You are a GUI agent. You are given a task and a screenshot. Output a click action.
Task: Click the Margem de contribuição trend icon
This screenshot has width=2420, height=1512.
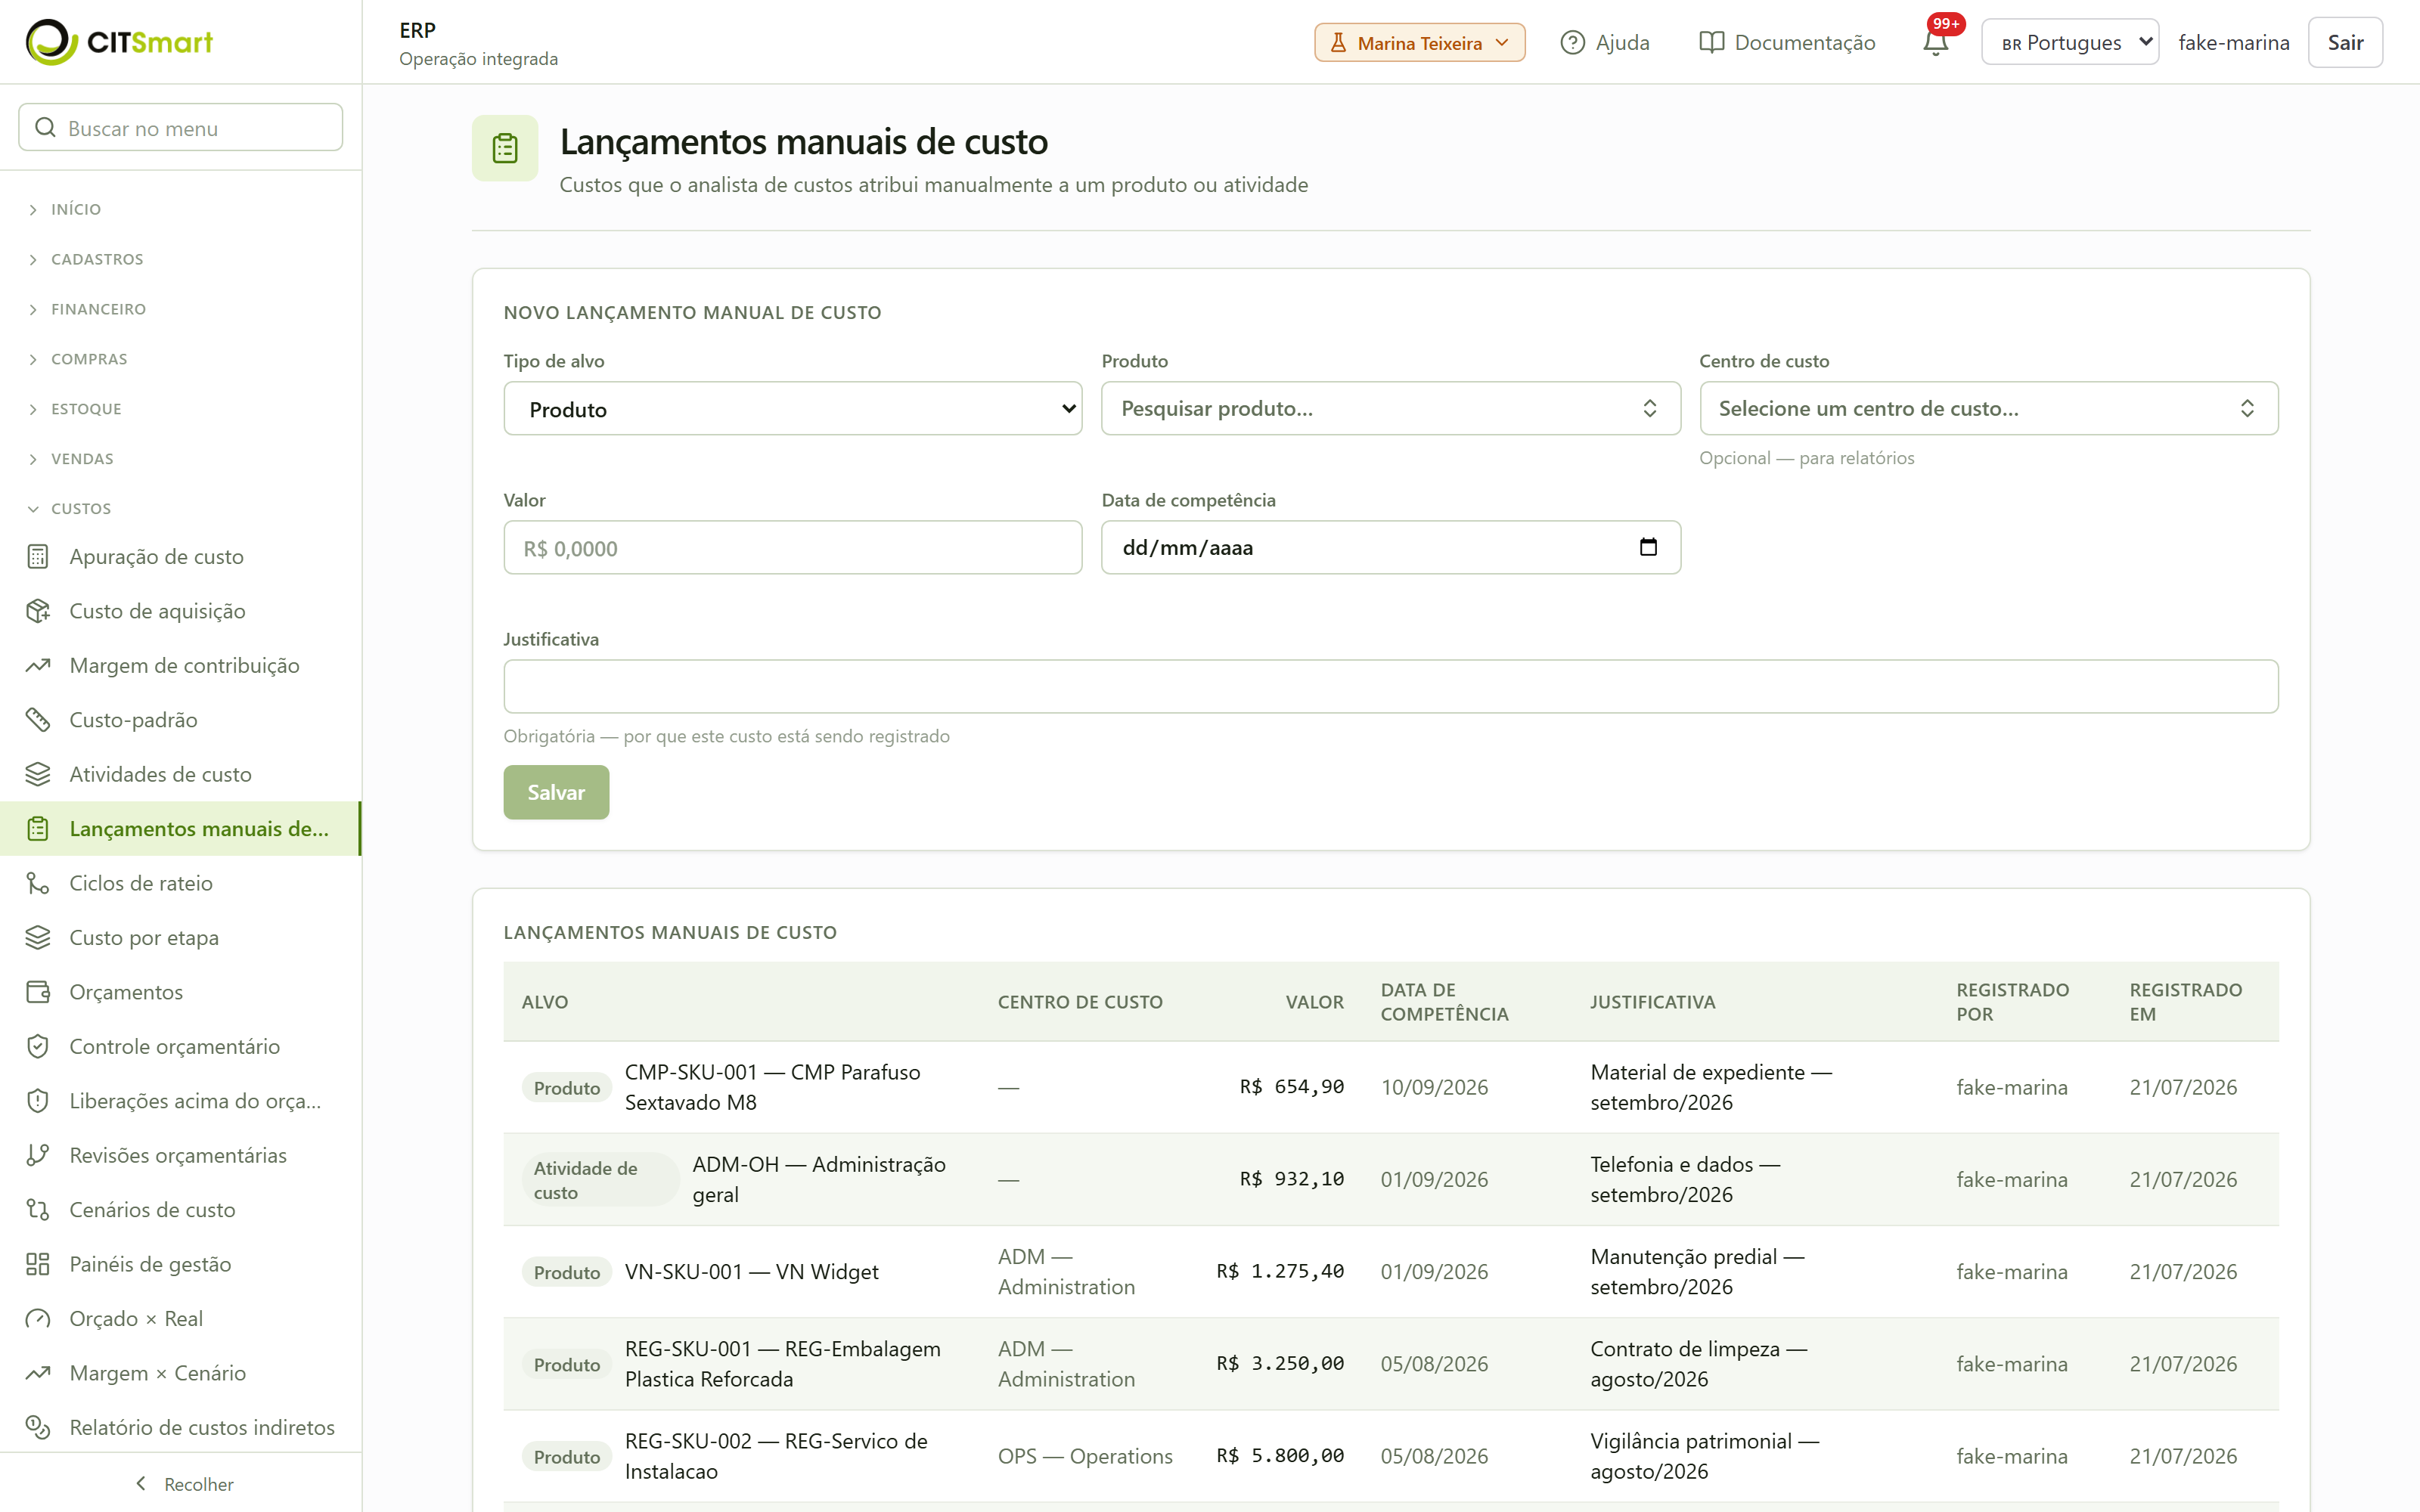point(38,666)
